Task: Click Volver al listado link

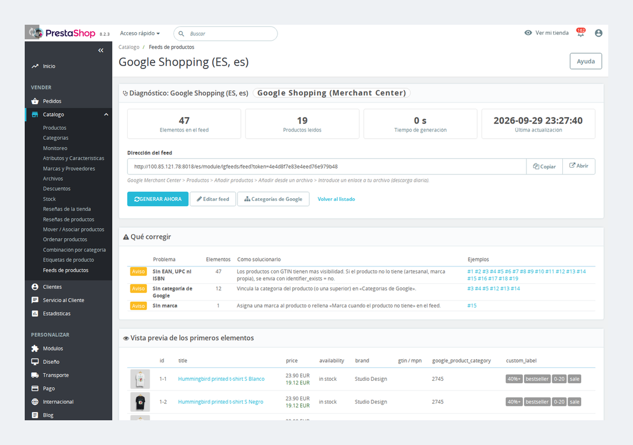Action: pos(336,199)
